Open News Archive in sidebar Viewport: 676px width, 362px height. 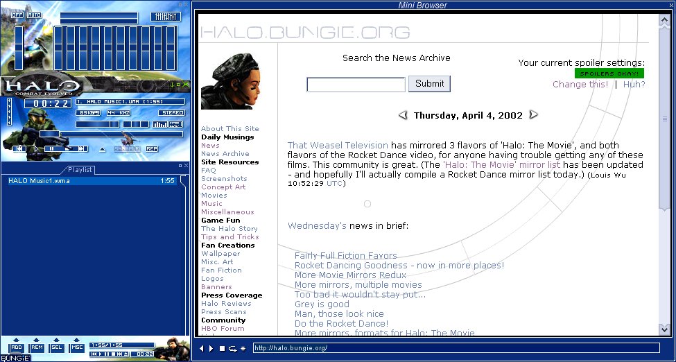225,153
